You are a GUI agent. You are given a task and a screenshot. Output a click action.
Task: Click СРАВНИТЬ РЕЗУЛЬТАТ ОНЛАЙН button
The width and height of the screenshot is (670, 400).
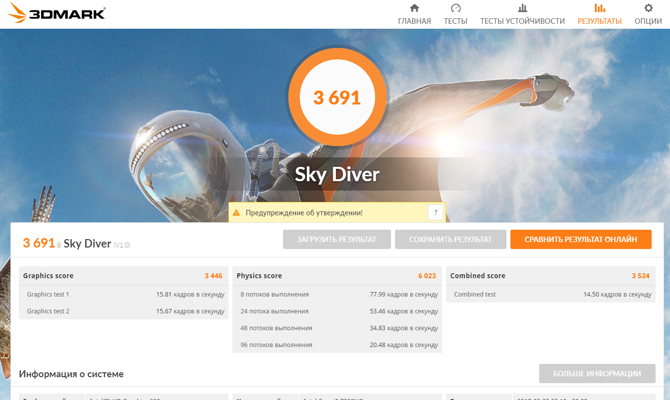(581, 239)
